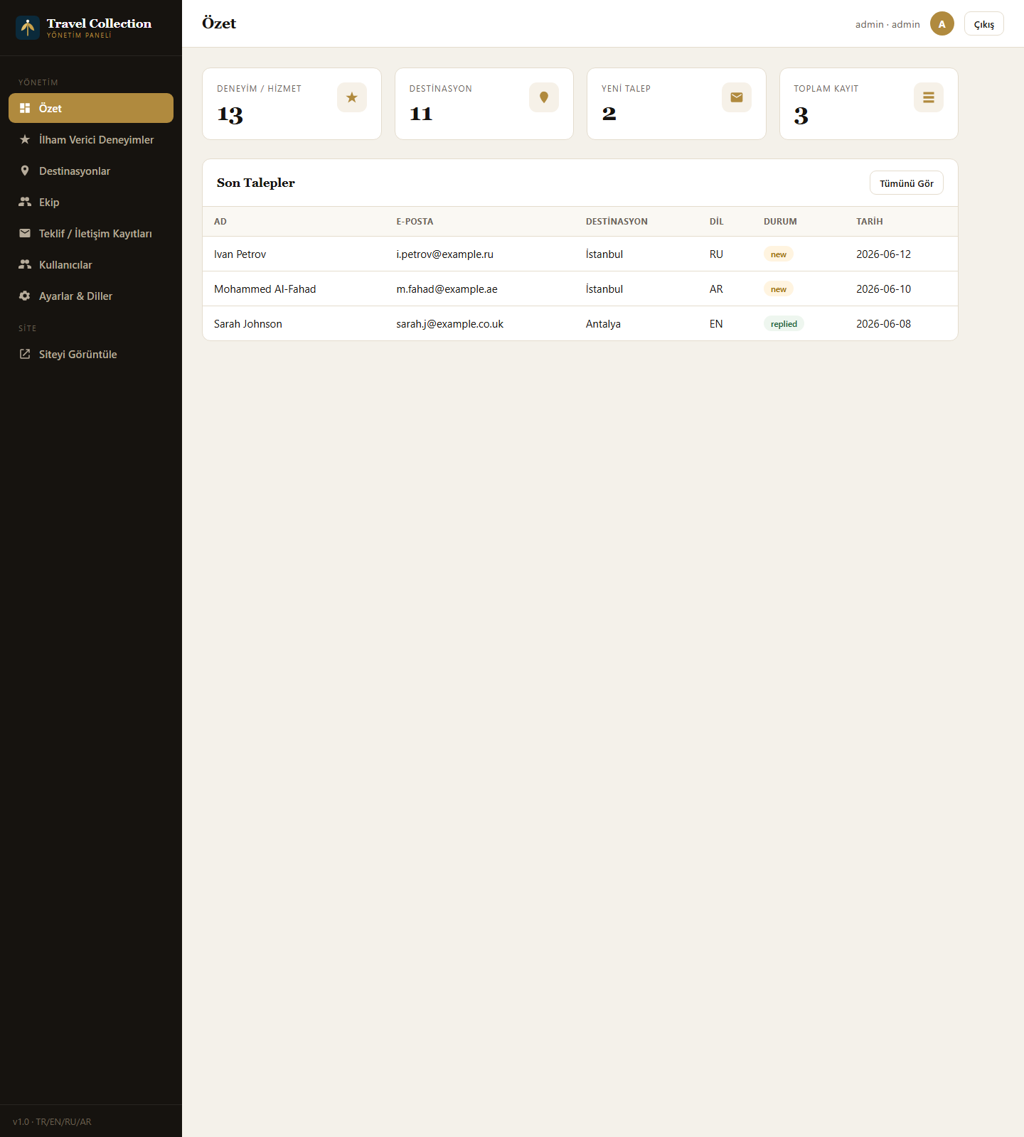Select the Deneyim / Hizmet count 13
1024x1137 pixels.
tap(230, 114)
